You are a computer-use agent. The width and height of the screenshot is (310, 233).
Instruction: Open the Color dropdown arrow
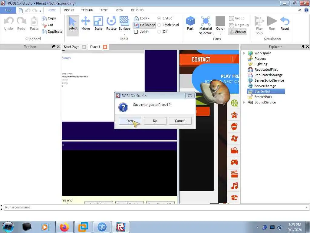coord(220,34)
